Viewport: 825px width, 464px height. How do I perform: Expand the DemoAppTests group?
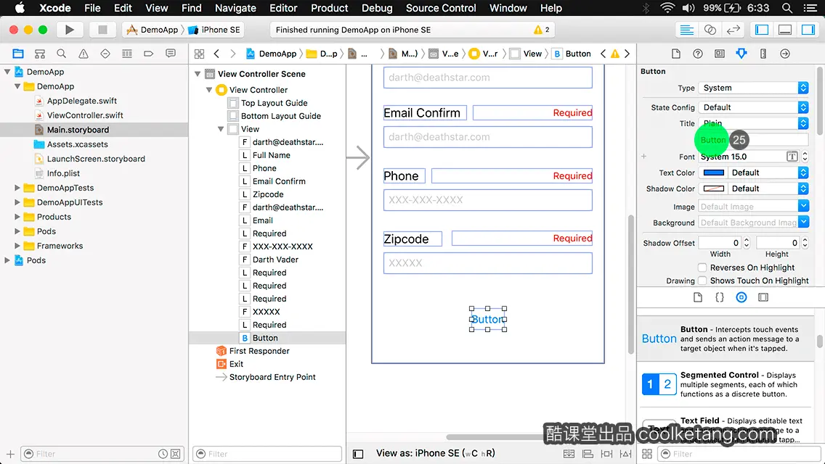click(x=17, y=188)
